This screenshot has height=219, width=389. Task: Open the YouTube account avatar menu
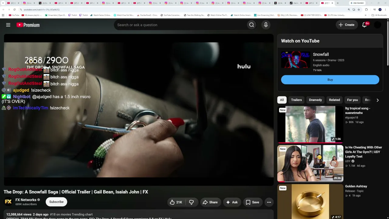[x=377, y=25]
